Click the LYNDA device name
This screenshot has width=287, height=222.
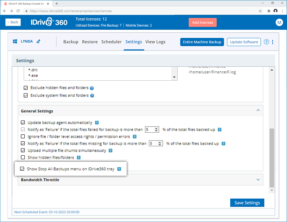pos(27,41)
